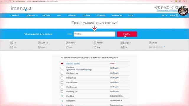This screenshot has height=106, width=189.
Task: Toggle the .kiev.ua zone checkbox
Action: tap(67, 42)
